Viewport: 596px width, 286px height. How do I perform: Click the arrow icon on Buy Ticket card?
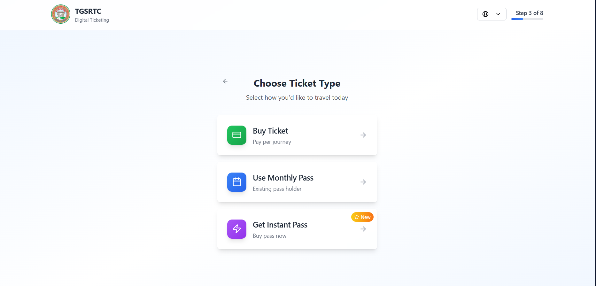(363, 135)
